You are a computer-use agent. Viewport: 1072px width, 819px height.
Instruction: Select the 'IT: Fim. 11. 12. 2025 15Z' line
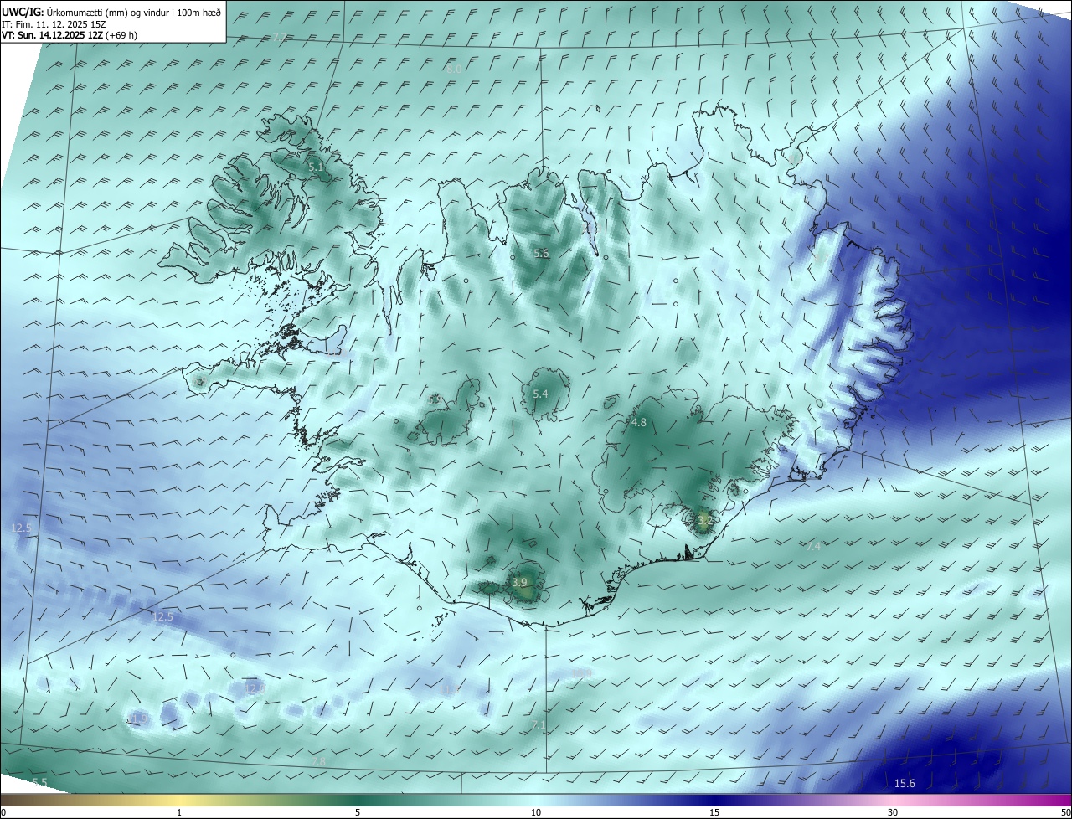[x=54, y=23]
